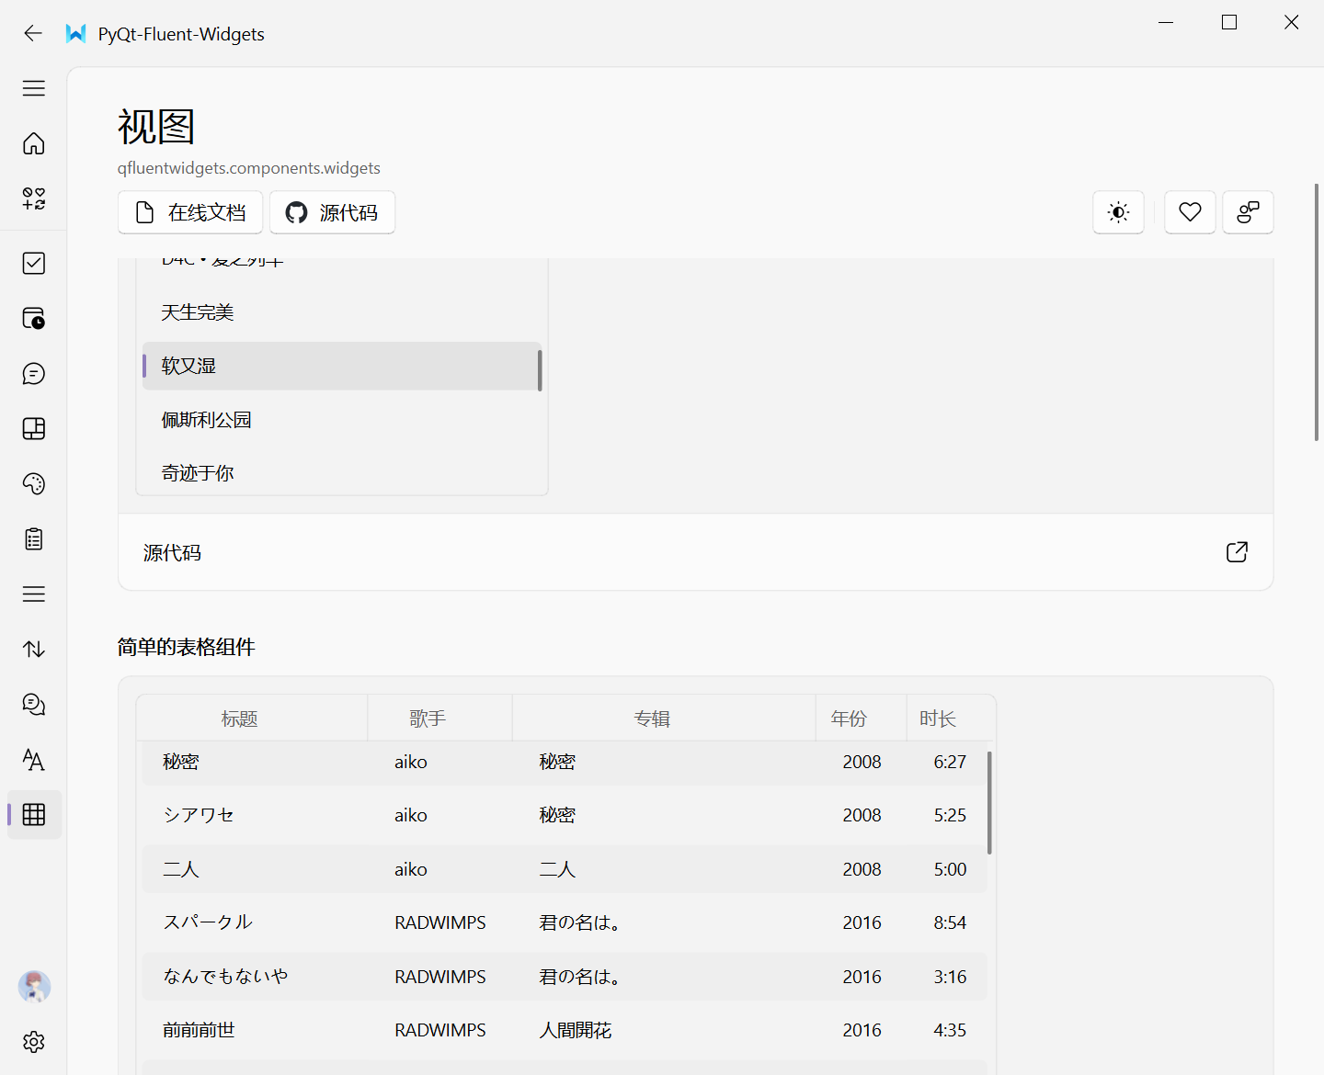Viewport: 1324px width, 1075px height.
Task: Select list item 奇迹于你
Action: [x=341, y=473]
